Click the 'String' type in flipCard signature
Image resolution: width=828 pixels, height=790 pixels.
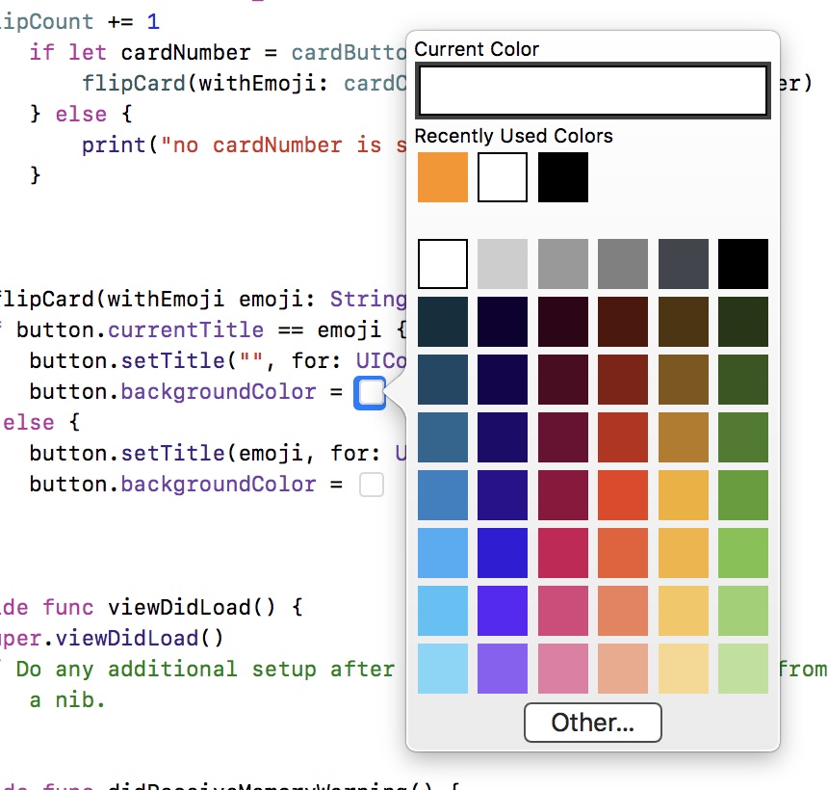pos(368,300)
